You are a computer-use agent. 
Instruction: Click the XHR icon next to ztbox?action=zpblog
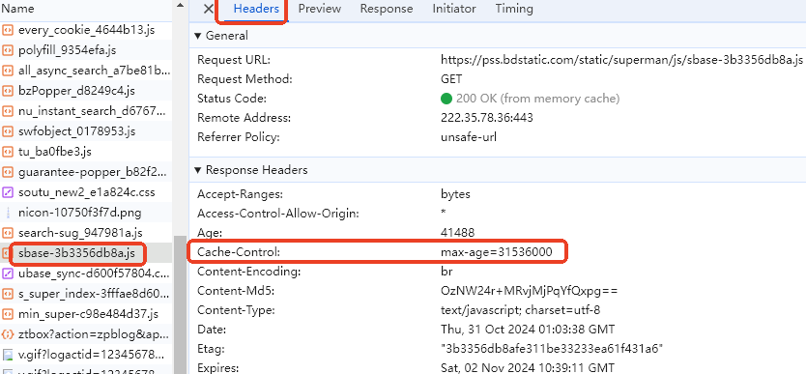(x=7, y=334)
